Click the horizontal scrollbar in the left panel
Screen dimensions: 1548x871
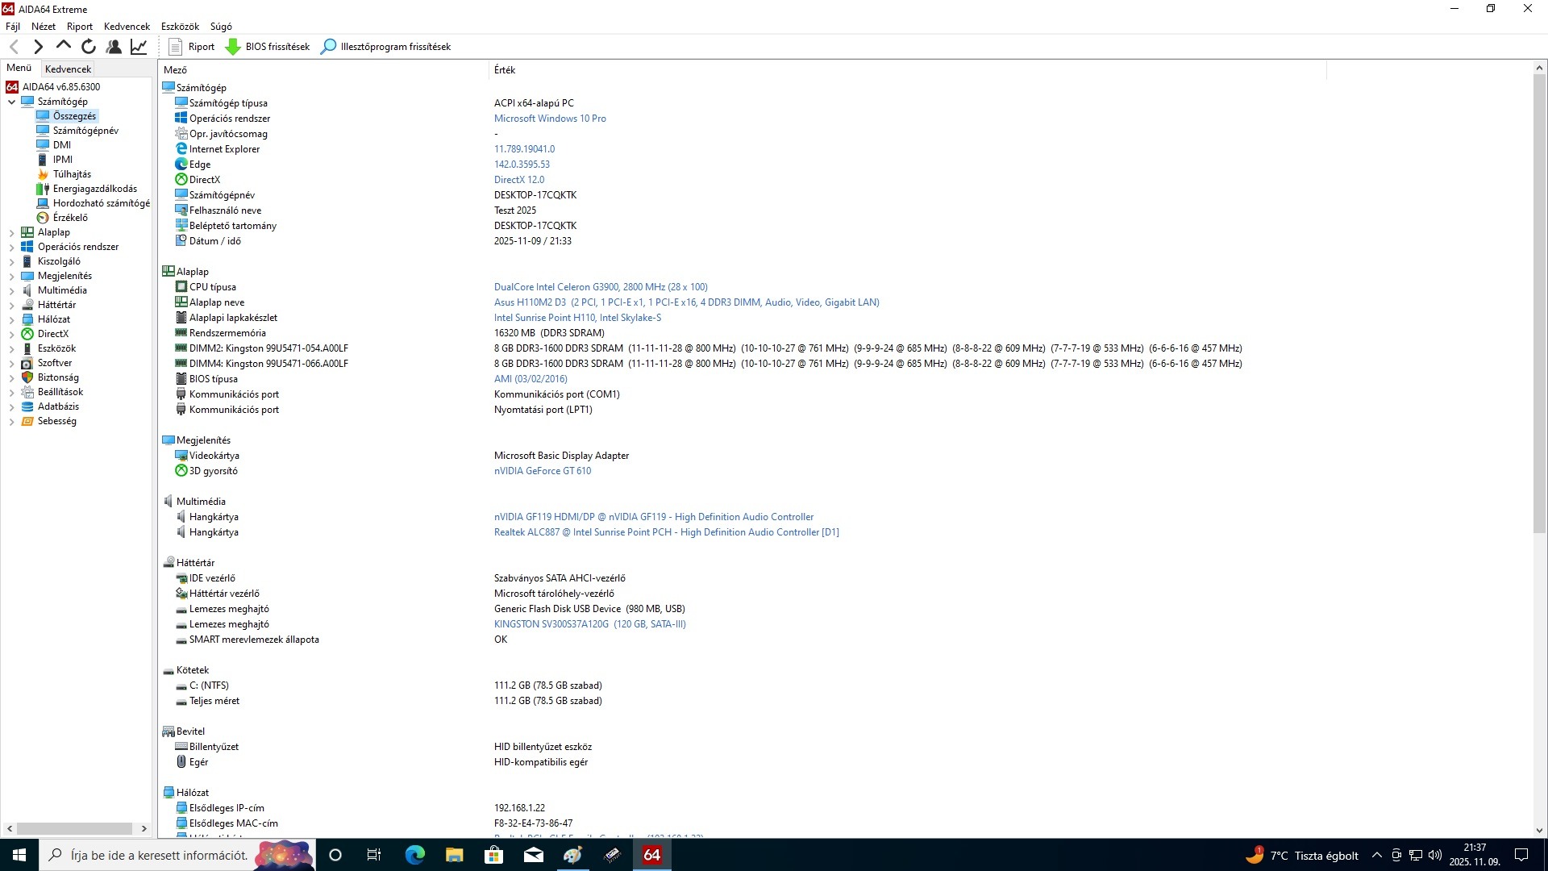coord(74,828)
